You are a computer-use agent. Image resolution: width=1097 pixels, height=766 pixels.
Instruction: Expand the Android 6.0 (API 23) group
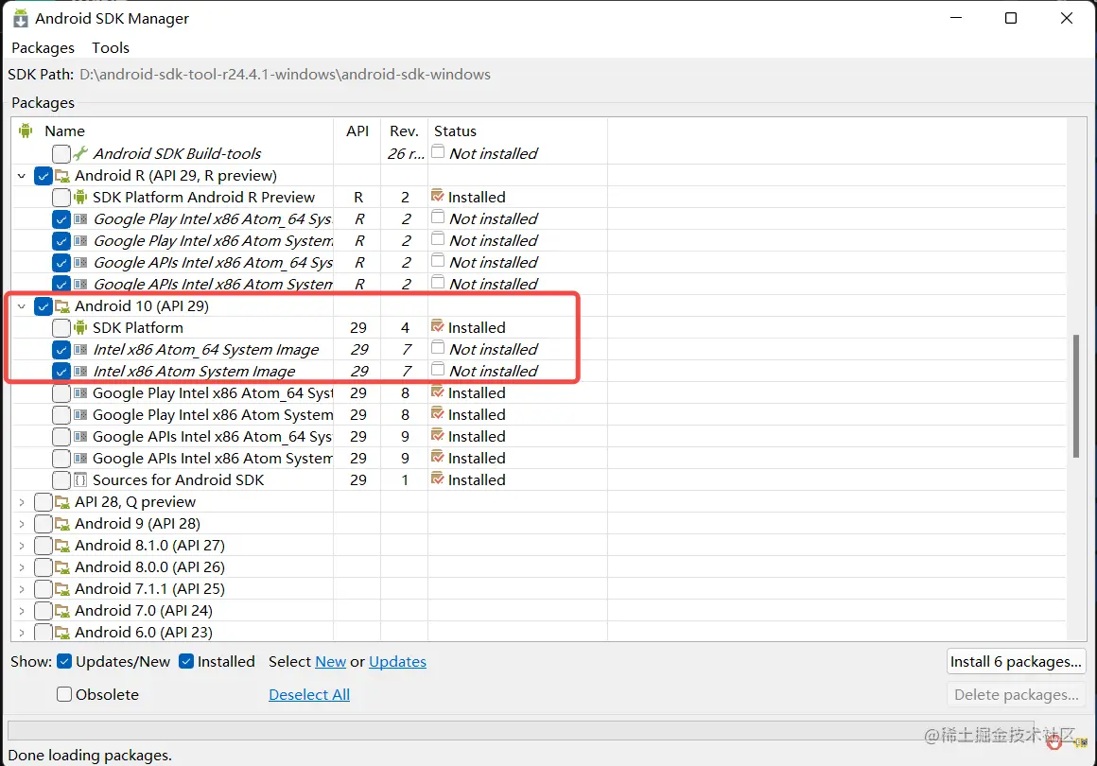(x=22, y=632)
